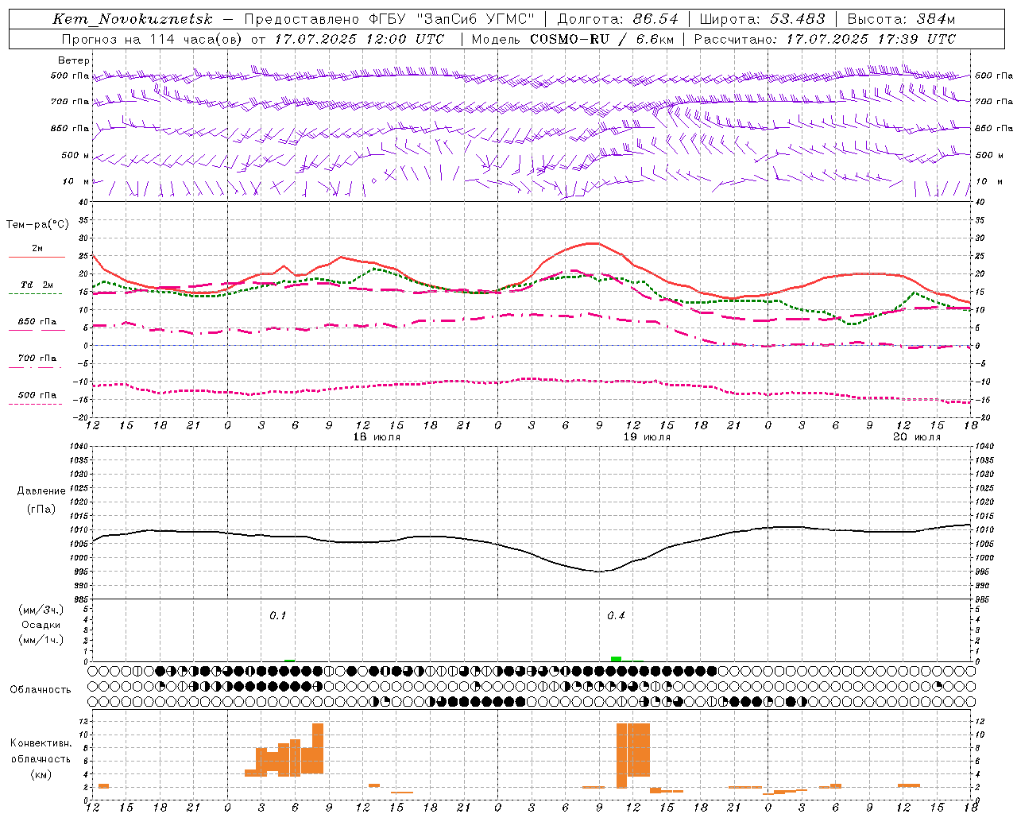1017x814 pixels.
Task: Select the (км) unit under convective cloud label
Action: (41, 774)
